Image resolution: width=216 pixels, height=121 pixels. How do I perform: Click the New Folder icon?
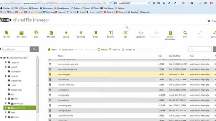[x=22, y=33]
